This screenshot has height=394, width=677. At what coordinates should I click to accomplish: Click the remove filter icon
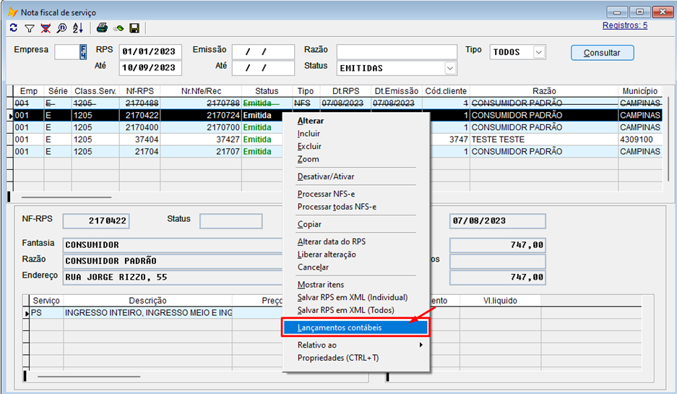pos(46,28)
